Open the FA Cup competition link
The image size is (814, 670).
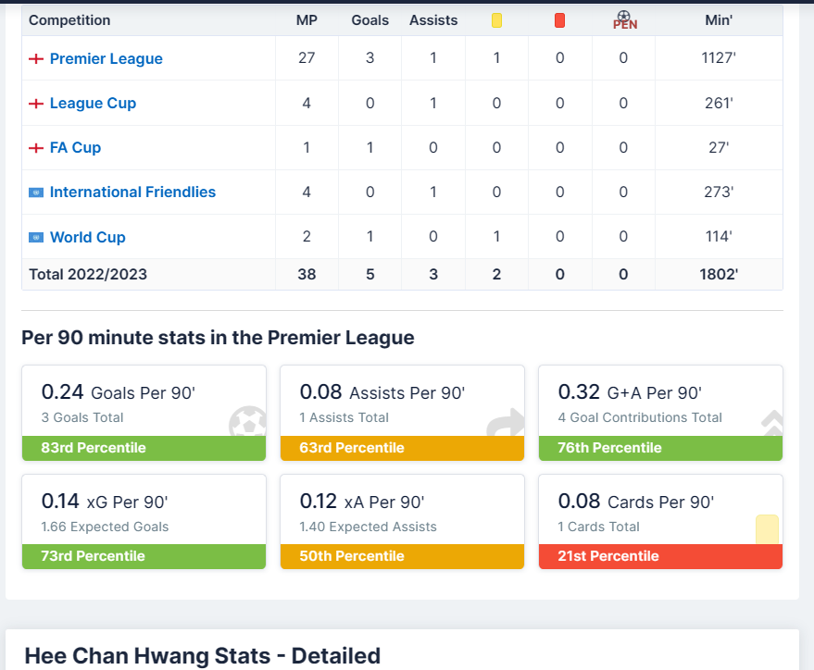[x=75, y=148]
